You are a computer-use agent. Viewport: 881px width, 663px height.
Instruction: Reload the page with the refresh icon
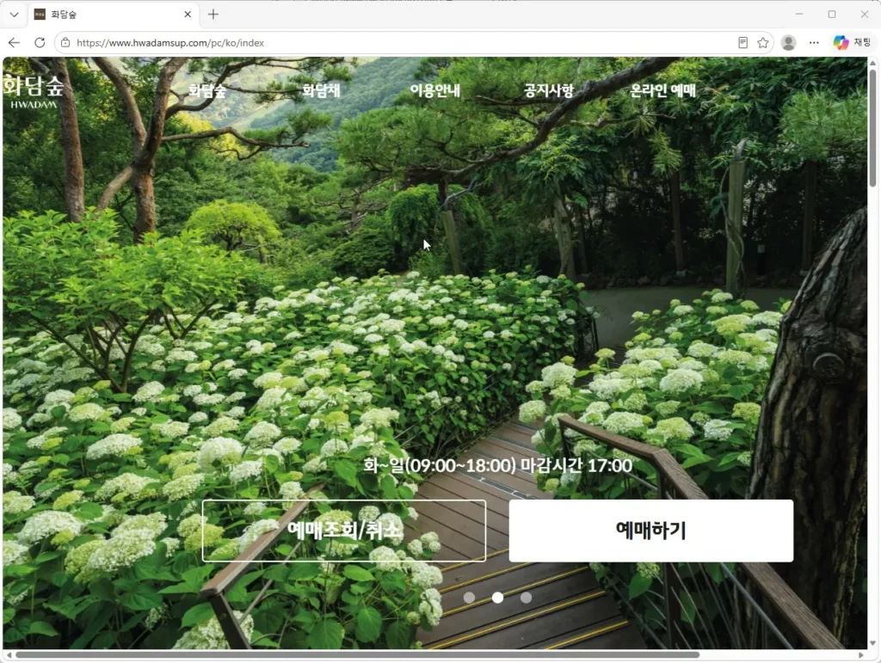40,43
